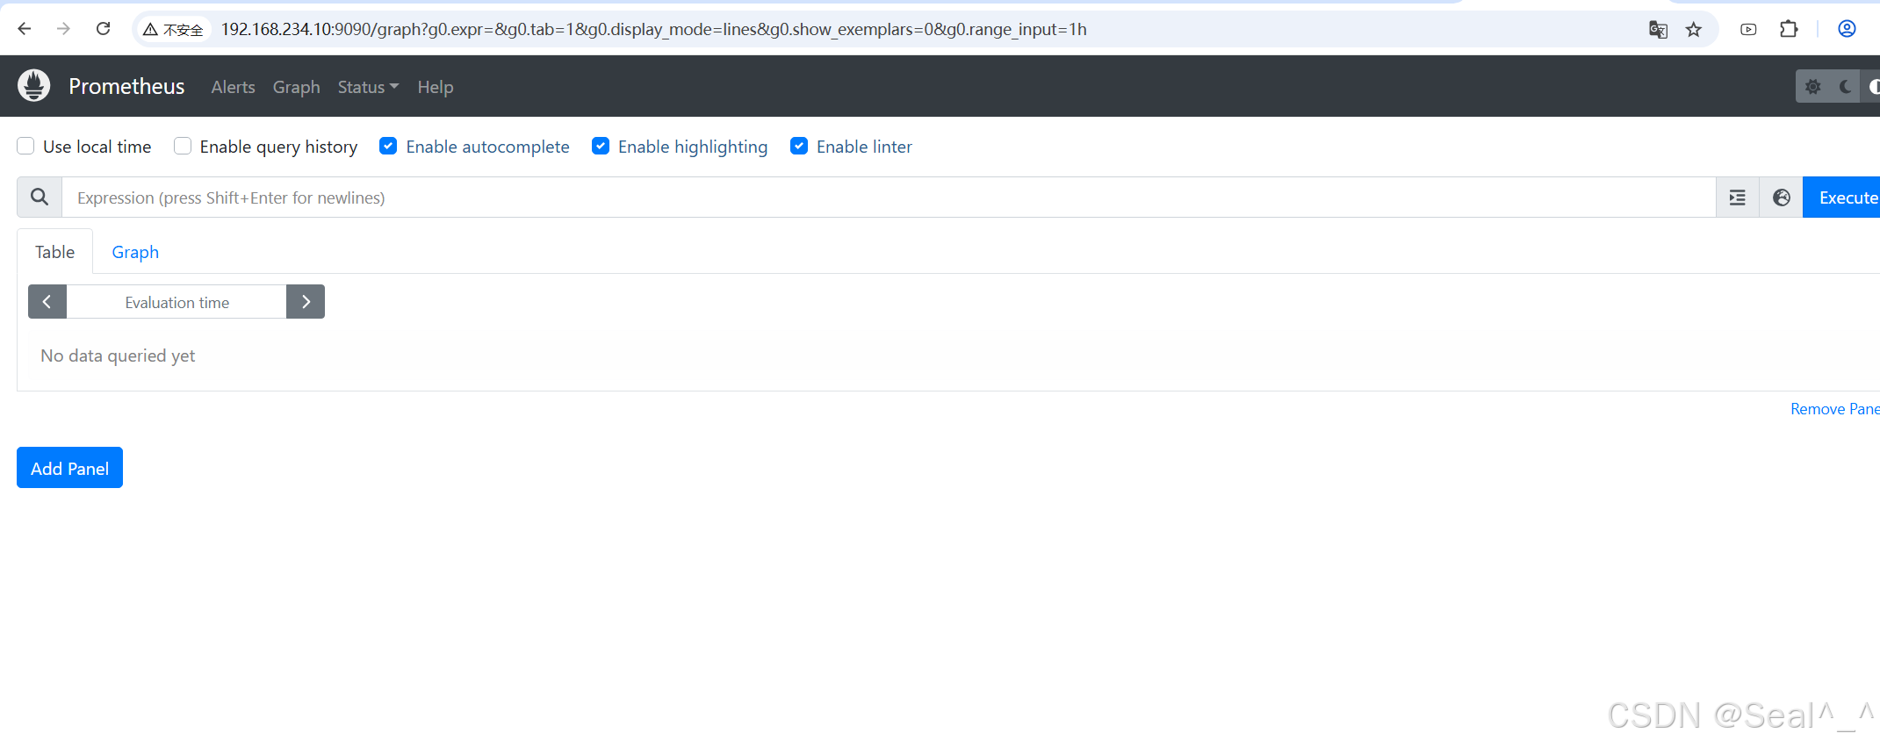
Task: Disable the highlighting checkbox
Action: (x=601, y=147)
